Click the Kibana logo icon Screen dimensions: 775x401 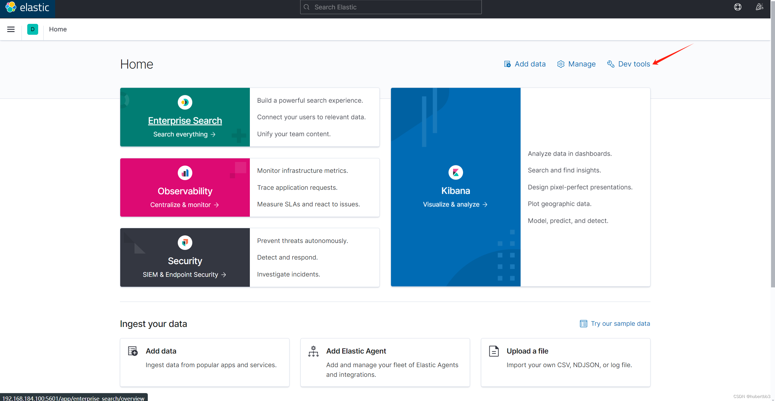tap(455, 173)
